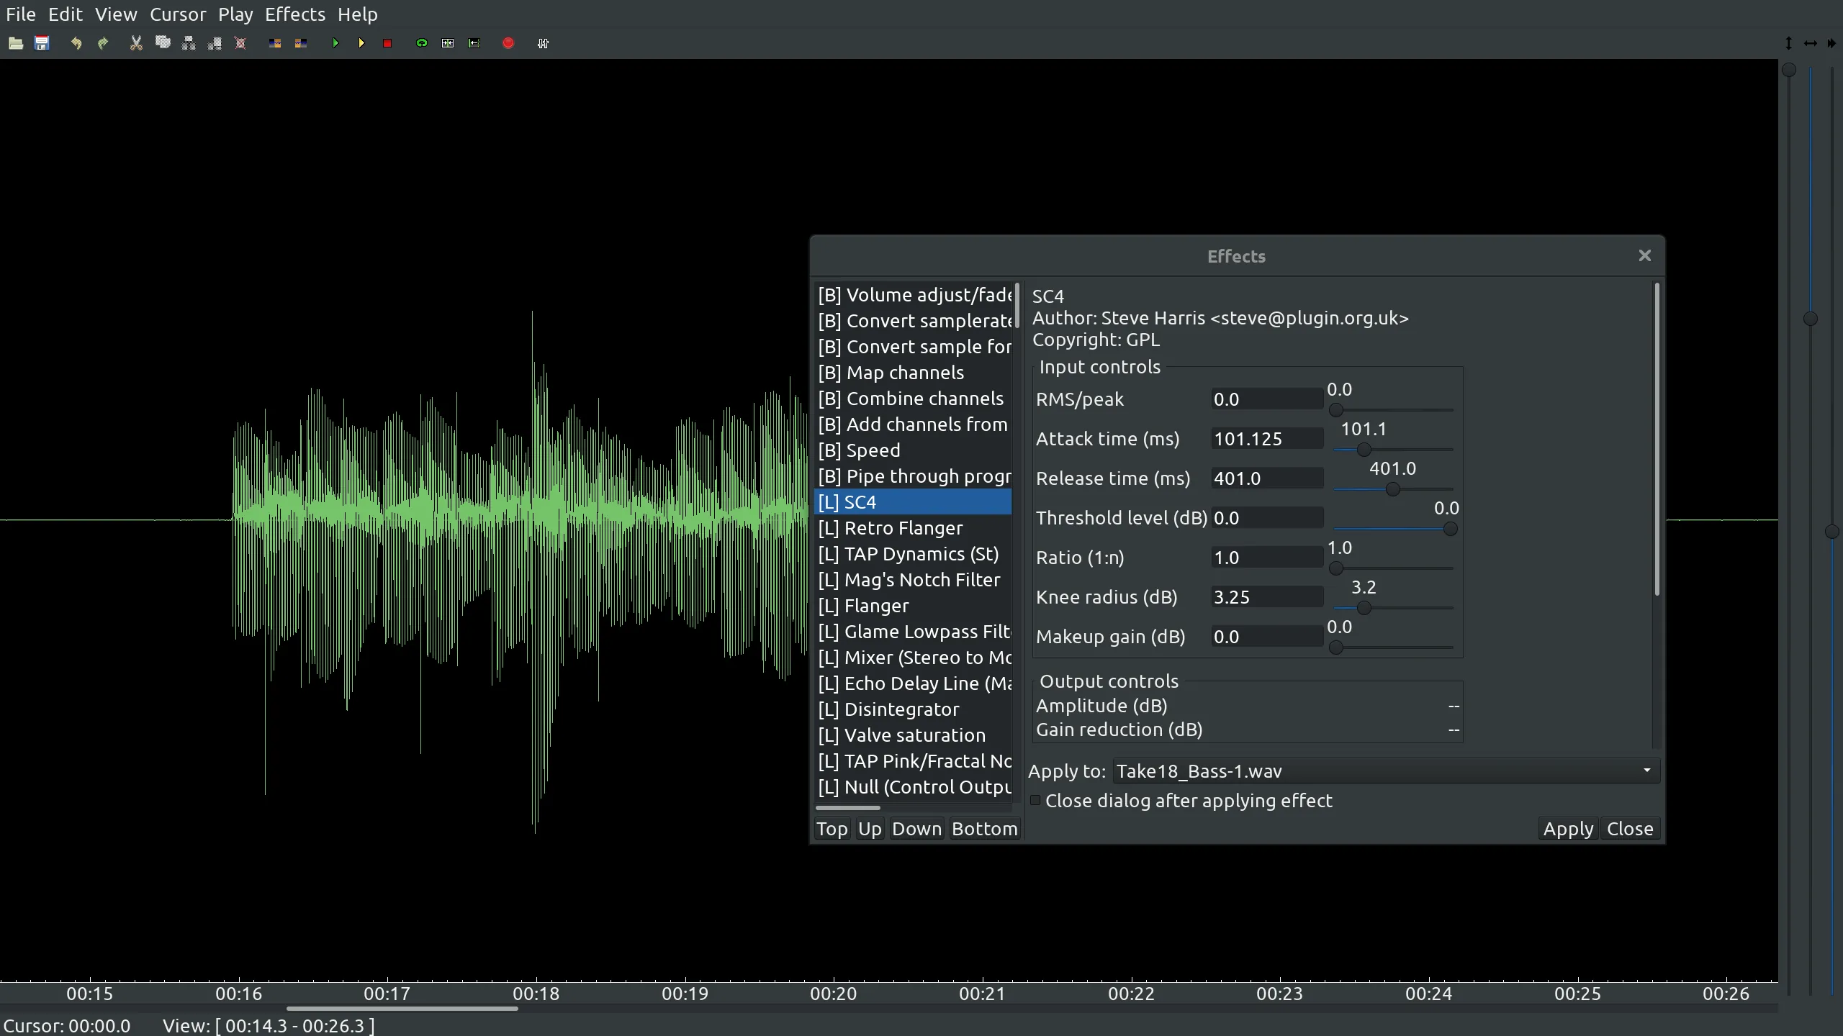Expand the Apply to dropdown
This screenshot has height=1036, width=1843.
(x=1387, y=771)
